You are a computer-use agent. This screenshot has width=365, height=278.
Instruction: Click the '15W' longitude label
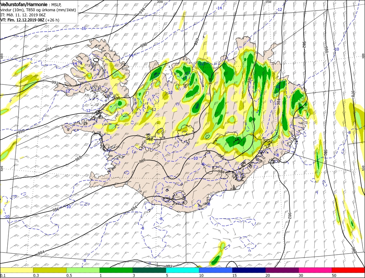[x=268, y=2]
